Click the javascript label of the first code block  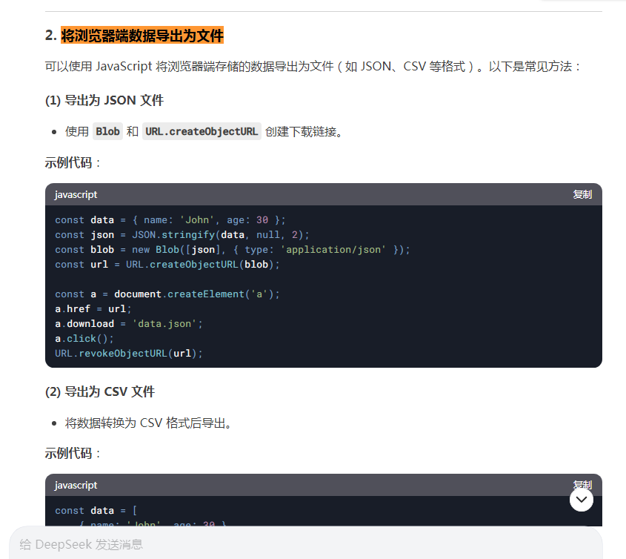point(76,194)
